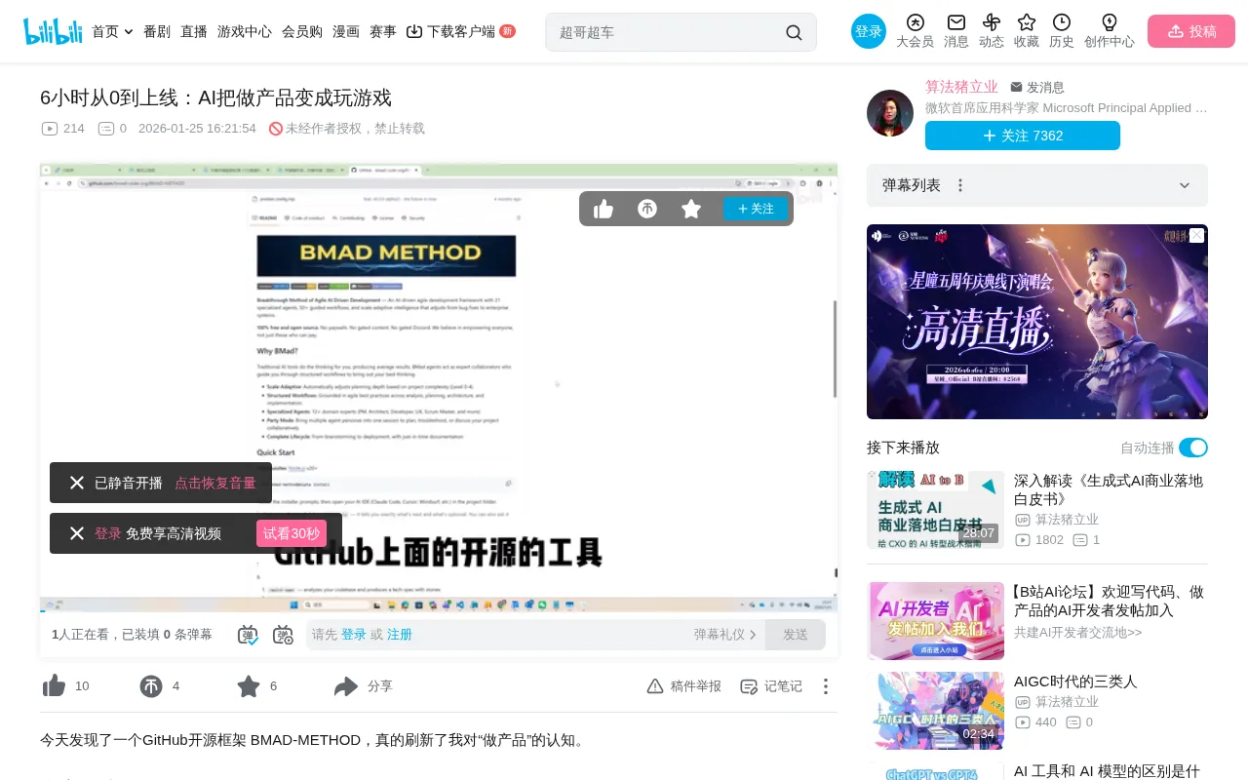This screenshot has width=1248, height=780.
Task: Click the thumbs-up icon in video overlay
Action: pos(604,209)
